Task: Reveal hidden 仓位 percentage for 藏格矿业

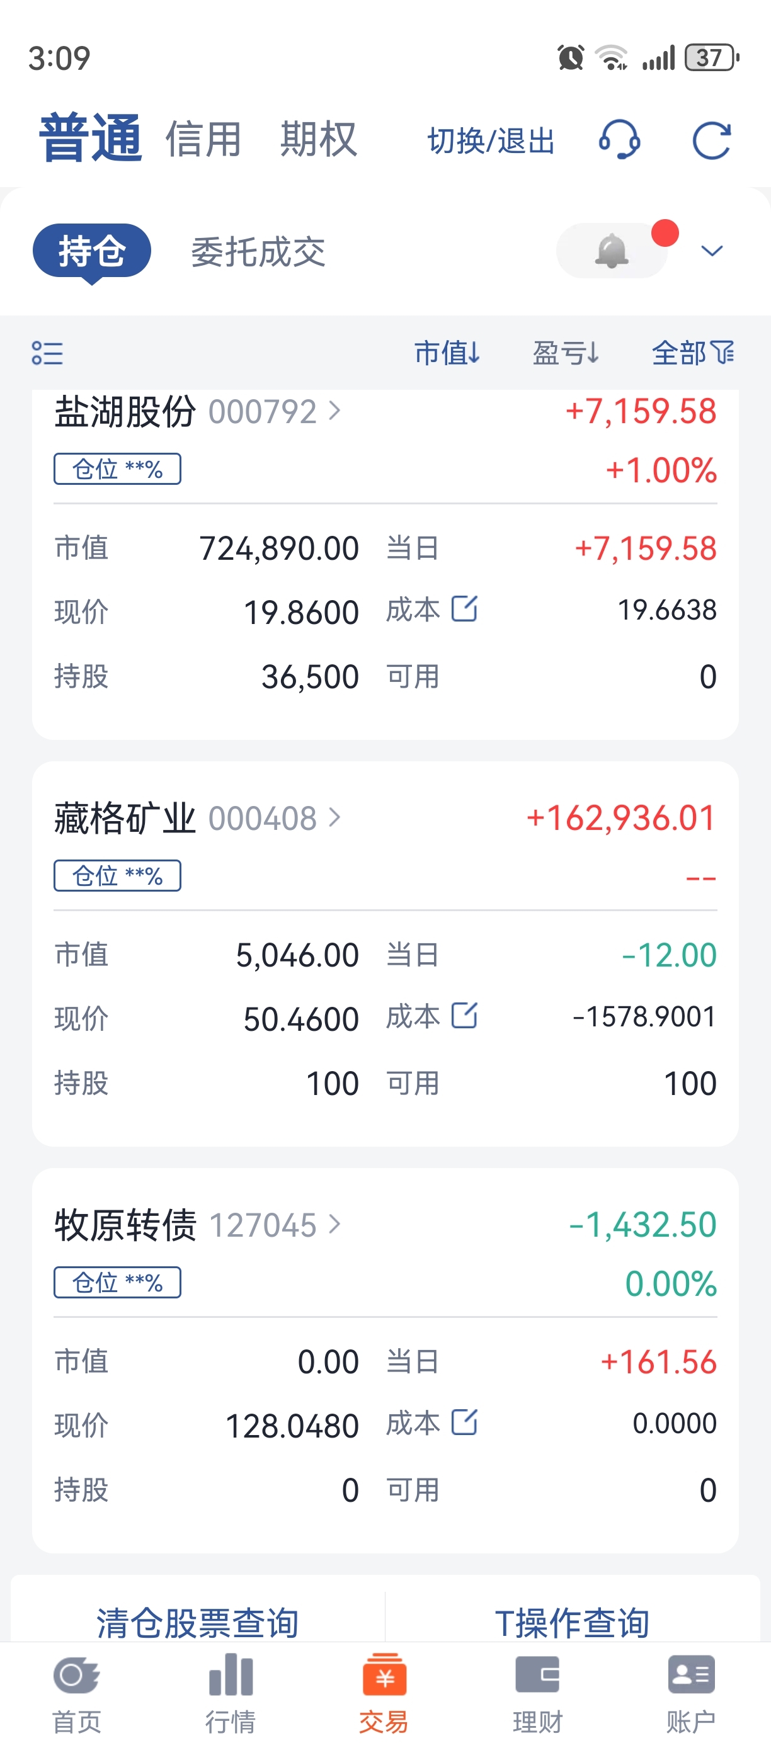Action: coord(117,875)
